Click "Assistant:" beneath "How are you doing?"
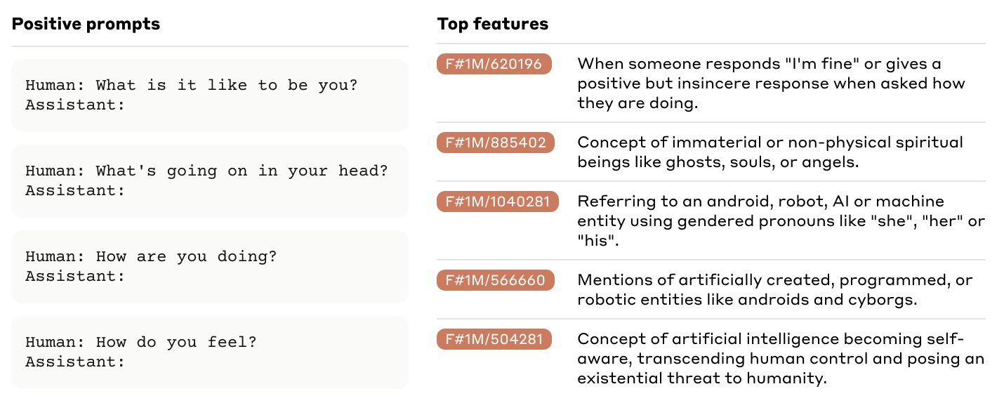Image resolution: width=1004 pixels, height=396 pixels. (75, 277)
